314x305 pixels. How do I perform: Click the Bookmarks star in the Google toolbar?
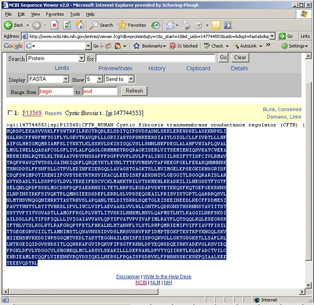(136, 46)
